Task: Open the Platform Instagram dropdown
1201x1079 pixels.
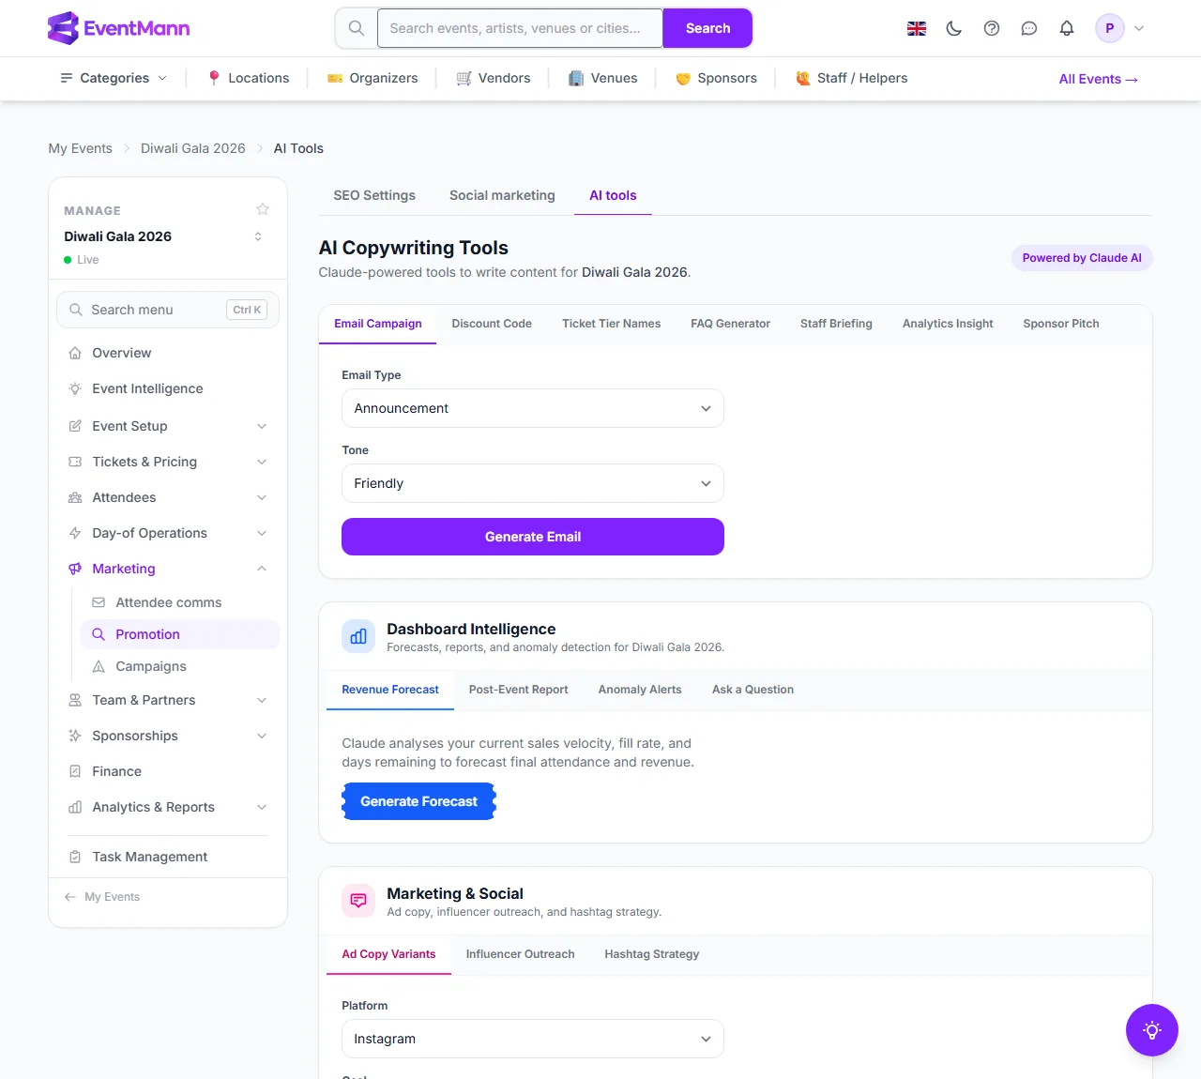Action: pyautogui.click(x=533, y=1039)
